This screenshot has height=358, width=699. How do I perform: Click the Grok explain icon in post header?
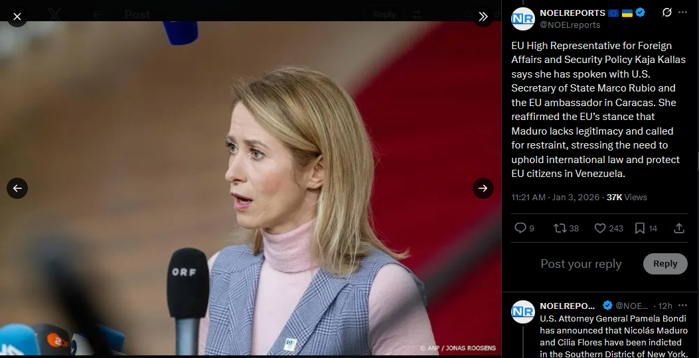pyautogui.click(x=666, y=13)
